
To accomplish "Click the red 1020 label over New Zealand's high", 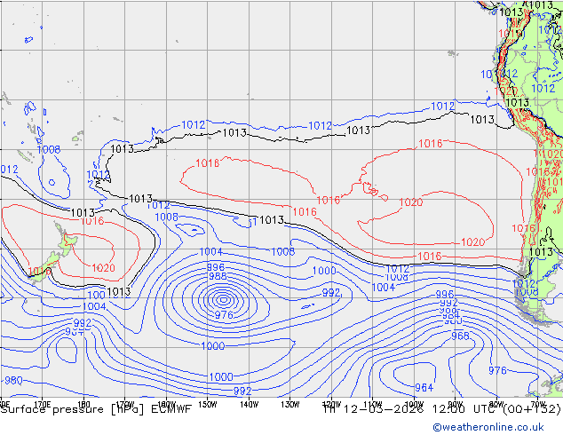I will click(x=103, y=268).
